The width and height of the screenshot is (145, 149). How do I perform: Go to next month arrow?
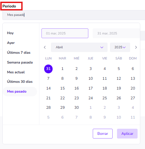tap(136, 47)
